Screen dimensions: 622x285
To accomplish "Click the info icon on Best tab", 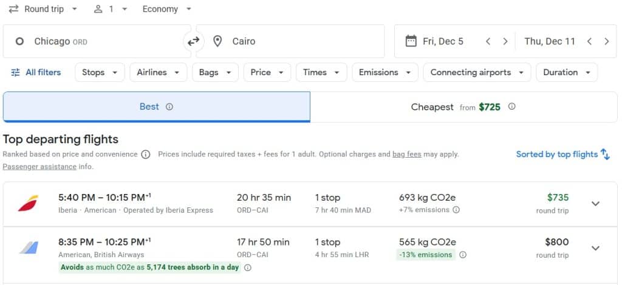I will pyautogui.click(x=169, y=107).
